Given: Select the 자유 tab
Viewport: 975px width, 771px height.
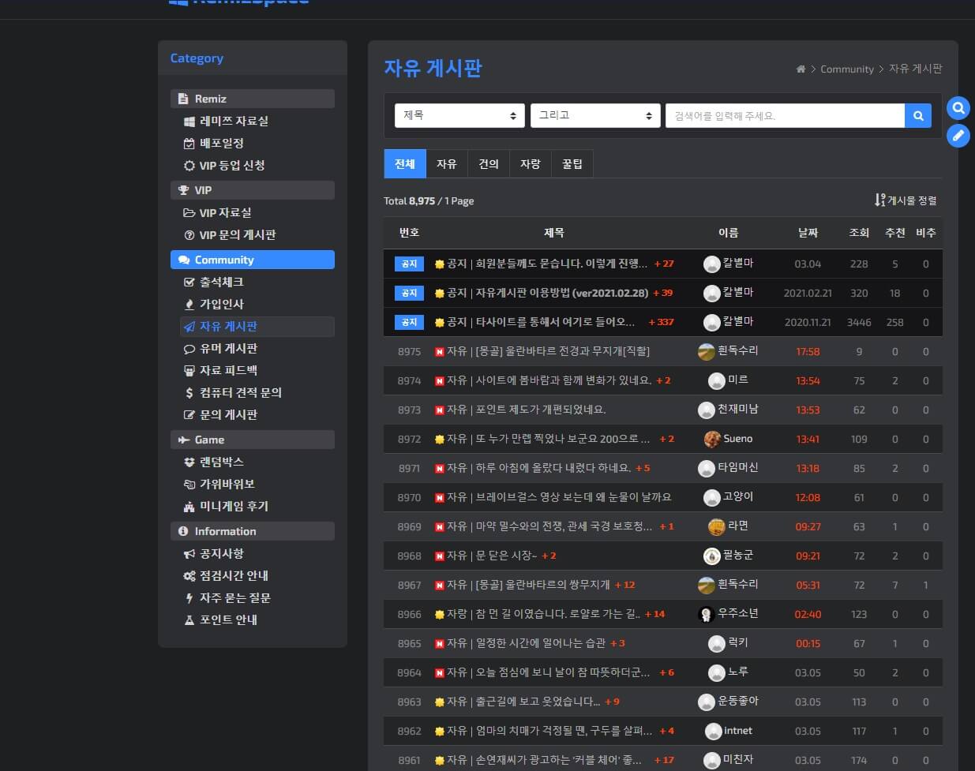Looking at the screenshot, I should coord(447,164).
